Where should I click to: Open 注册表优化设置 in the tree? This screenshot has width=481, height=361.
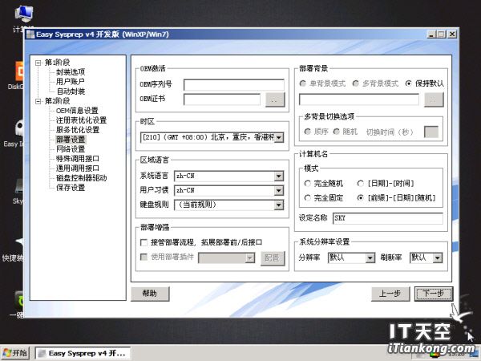click(x=81, y=120)
